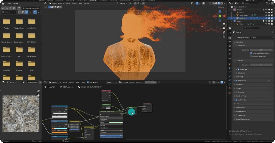Uncheck Use Nodes in shader editor
This screenshot has height=143, width=275.
(x=88, y=82)
